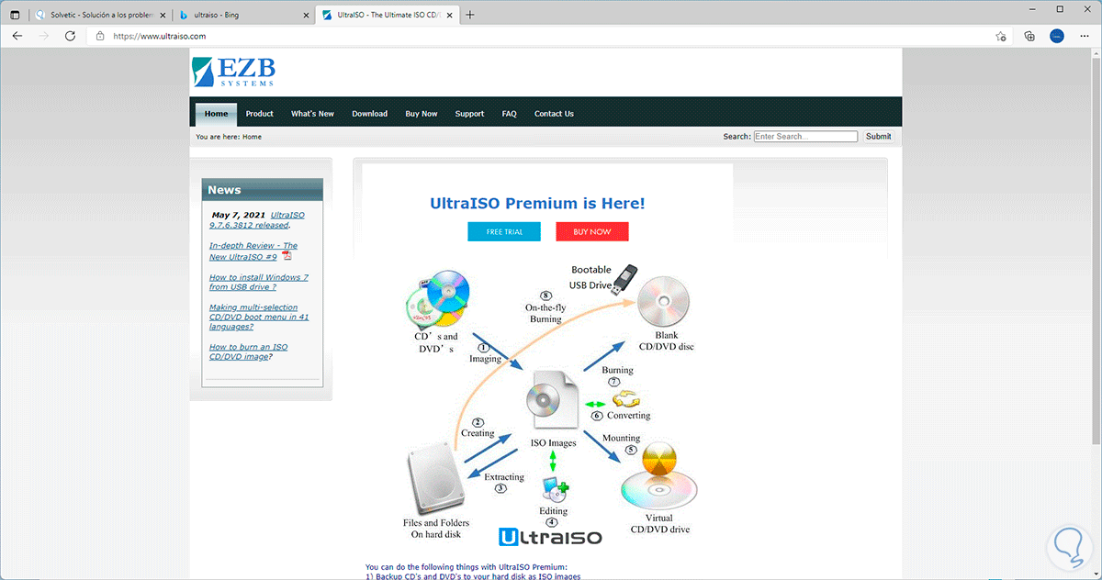Open How to burn an ISO link
The height and width of the screenshot is (580, 1102).
tap(248, 351)
